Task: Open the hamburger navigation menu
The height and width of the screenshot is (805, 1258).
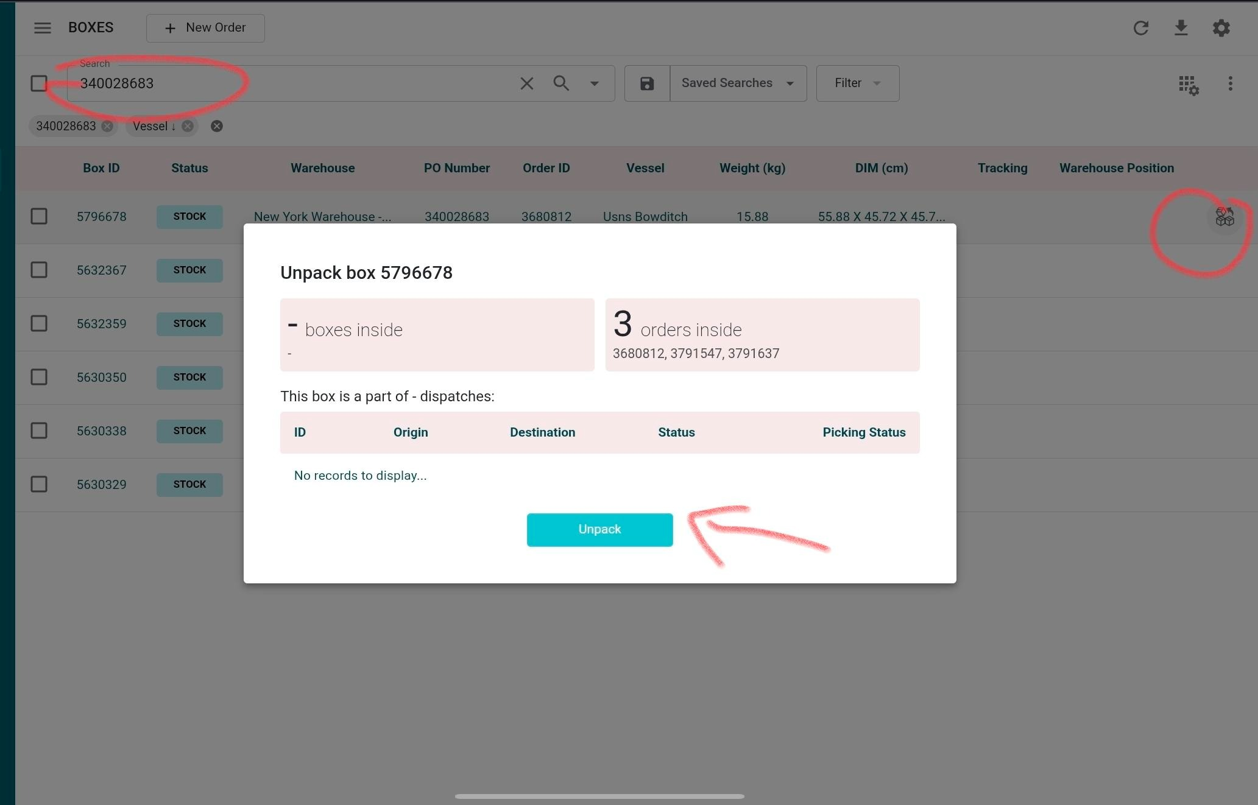Action: click(x=42, y=28)
